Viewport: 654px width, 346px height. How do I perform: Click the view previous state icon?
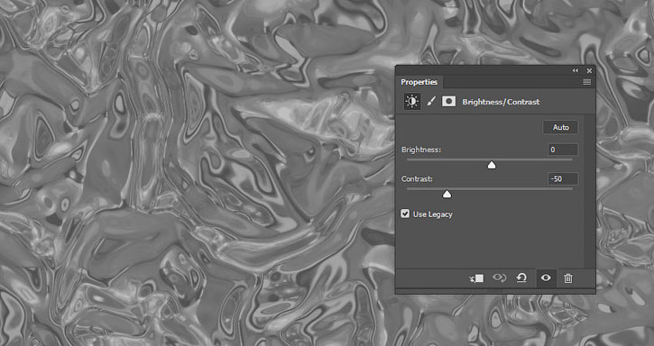(x=499, y=278)
